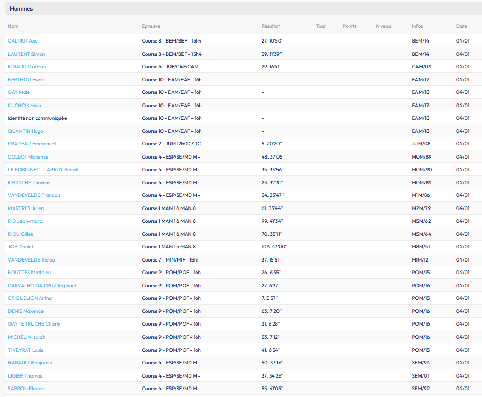
Task: Click on PRADEAU Emmanuel's name
Action: click(31, 144)
